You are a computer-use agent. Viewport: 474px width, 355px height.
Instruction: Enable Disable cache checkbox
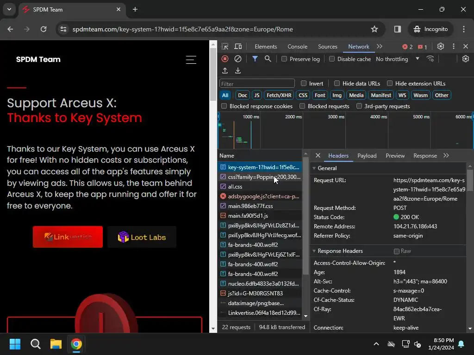[x=332, y=59]
